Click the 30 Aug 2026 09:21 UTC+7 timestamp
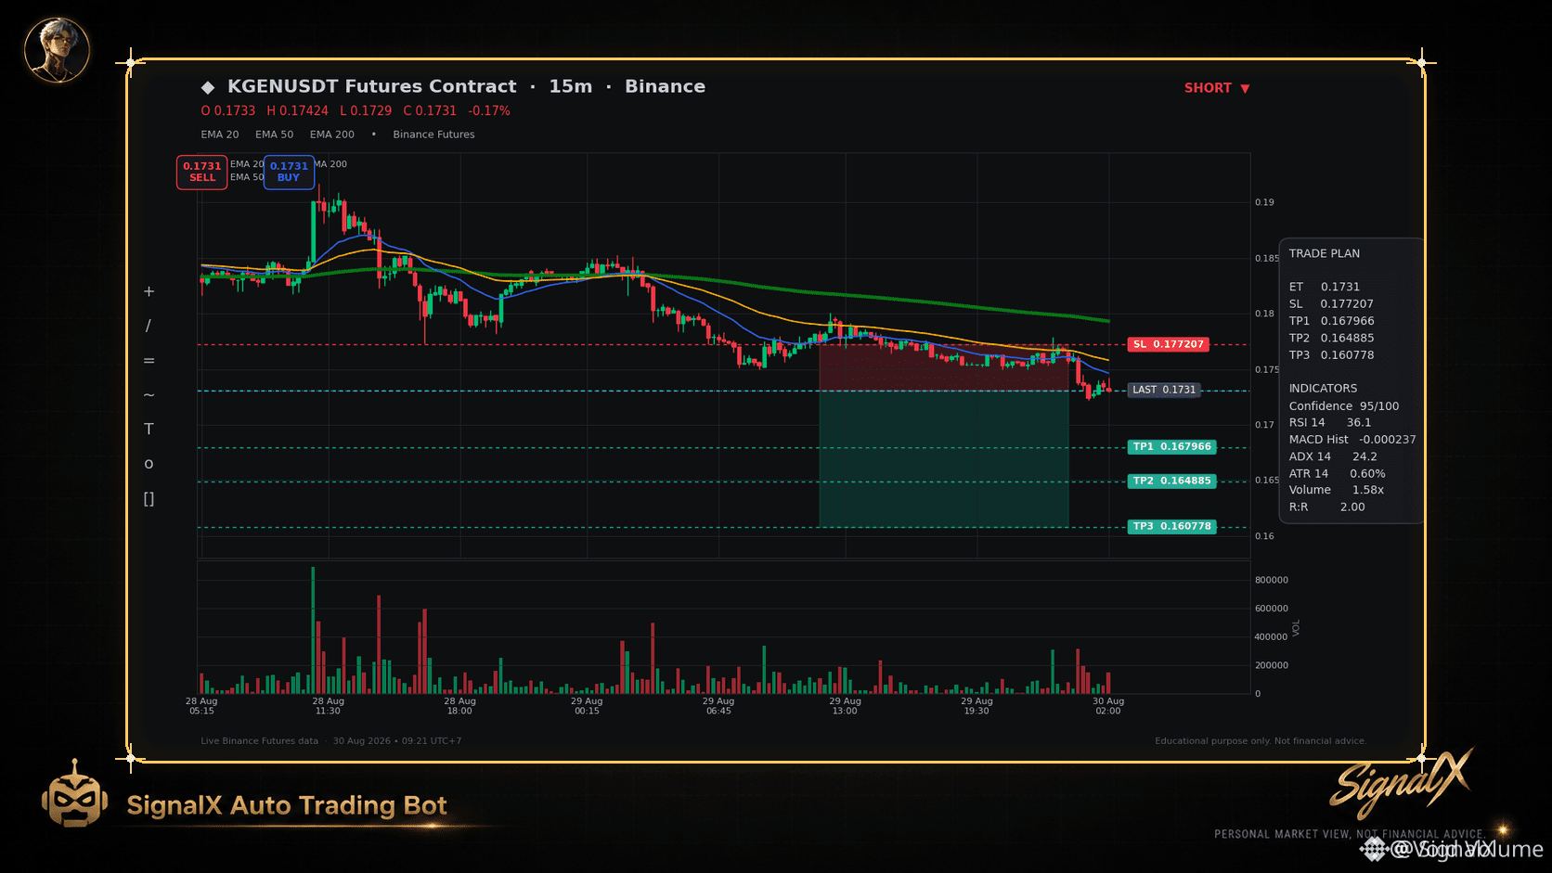 [397, 741]
